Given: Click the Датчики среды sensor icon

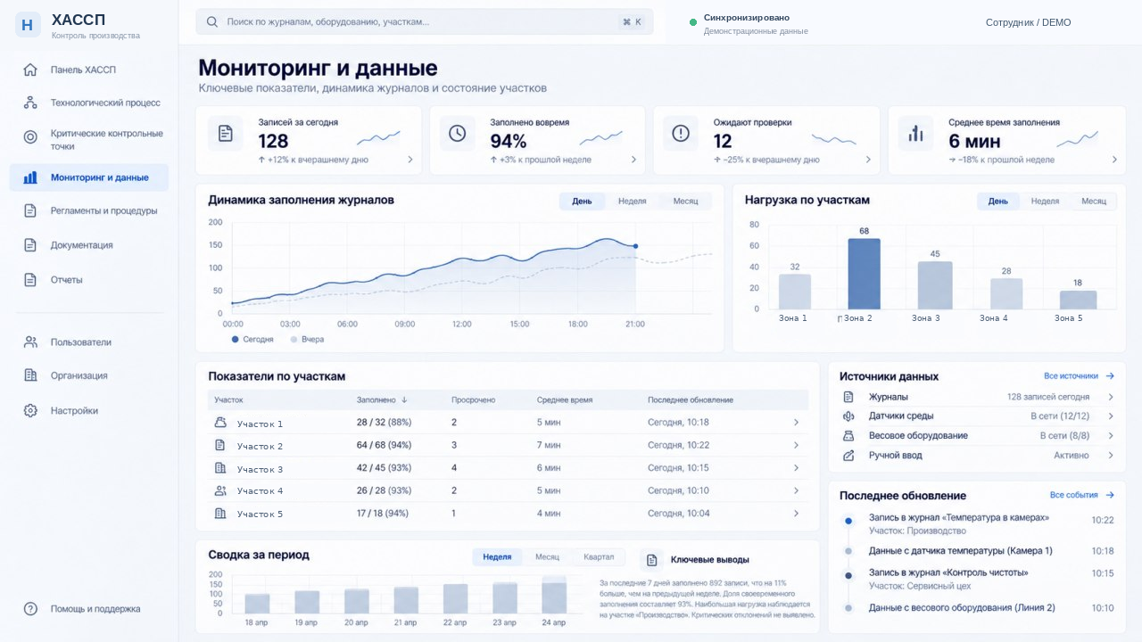Looking at the screenshot, I should pyautogui.click(x=848, y=416).
